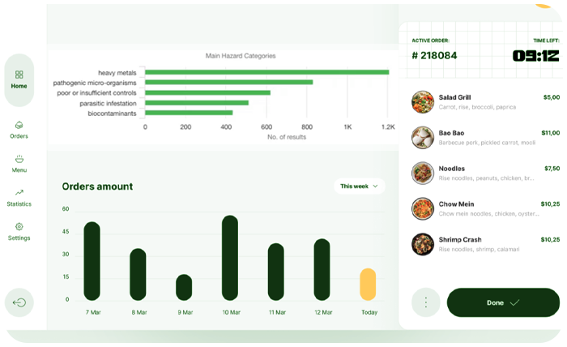Image resolution: width=567 pixels, height=347 pixels.
Task: Click the 10 Mar orders bar
Action: [x=230, y=258]
